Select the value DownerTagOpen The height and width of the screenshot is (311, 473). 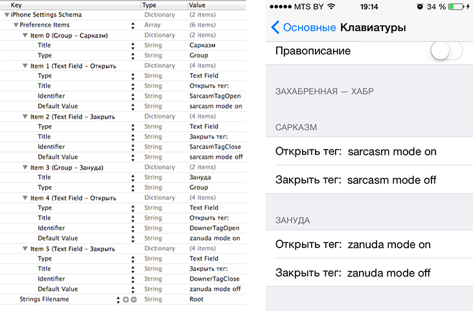click(x=214, y=228)
